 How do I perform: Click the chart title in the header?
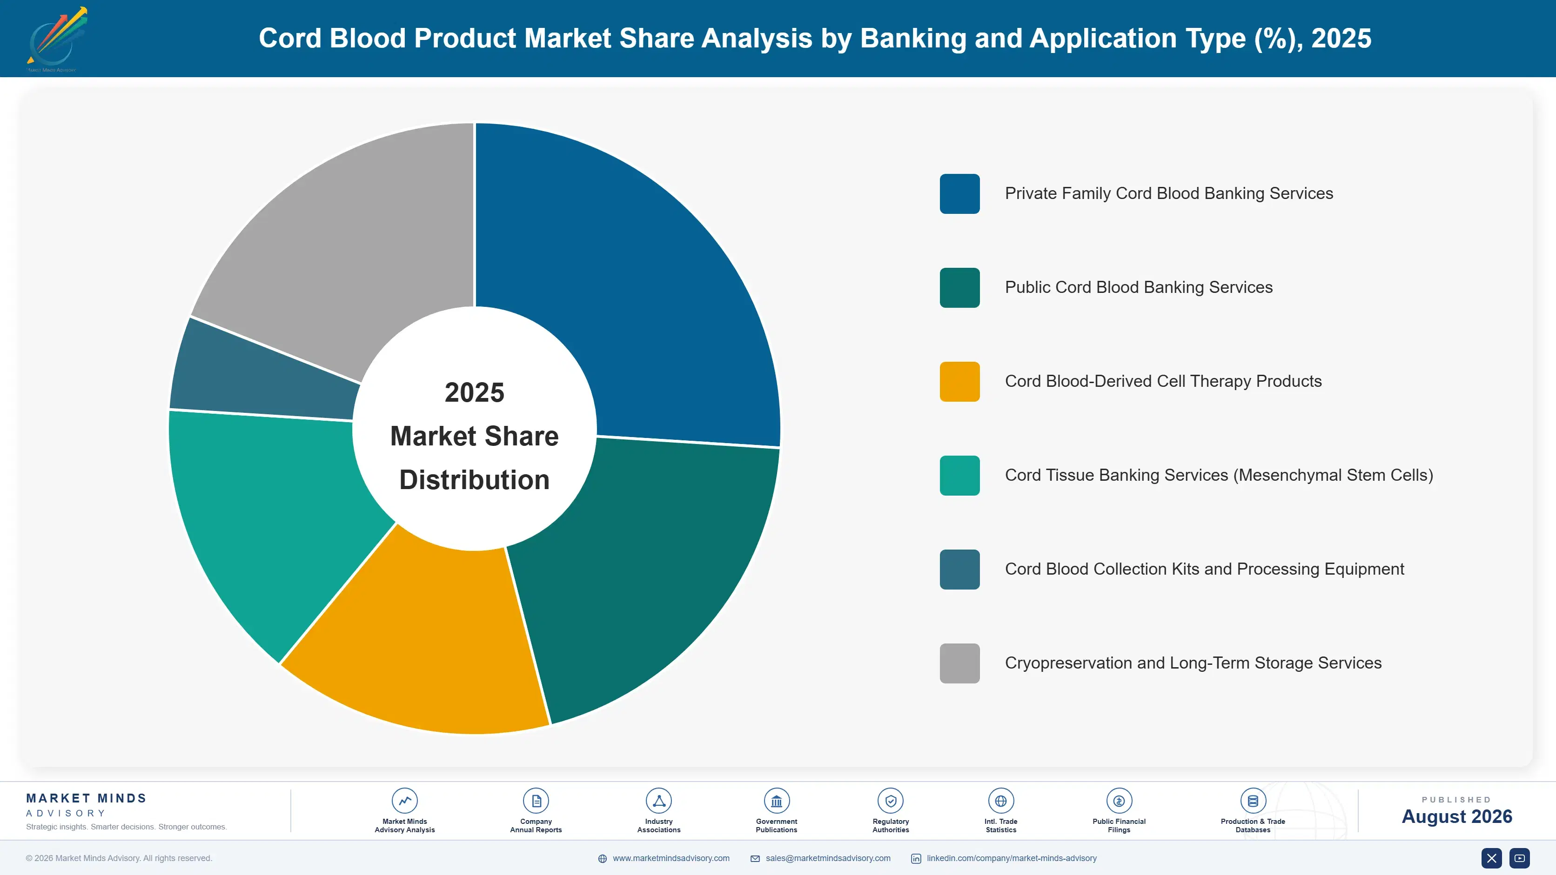tap(815, 38)
